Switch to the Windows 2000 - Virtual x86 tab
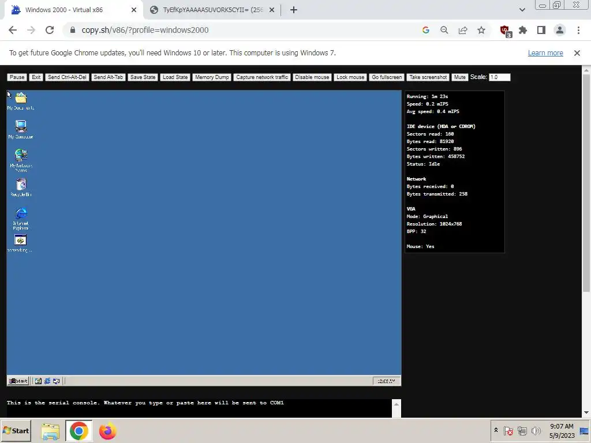591x443 pixels. tap(73, 10)
